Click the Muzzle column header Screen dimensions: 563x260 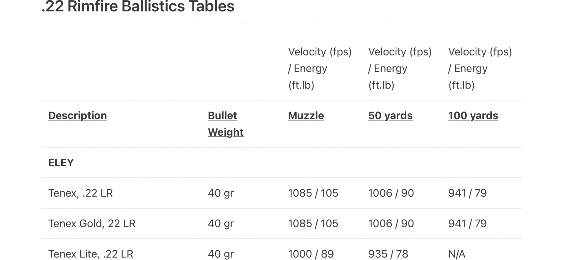[306, 116]
